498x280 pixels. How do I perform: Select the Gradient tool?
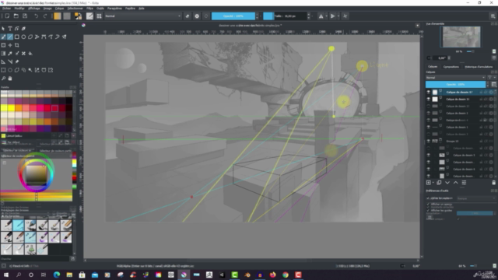click(3, 54)
